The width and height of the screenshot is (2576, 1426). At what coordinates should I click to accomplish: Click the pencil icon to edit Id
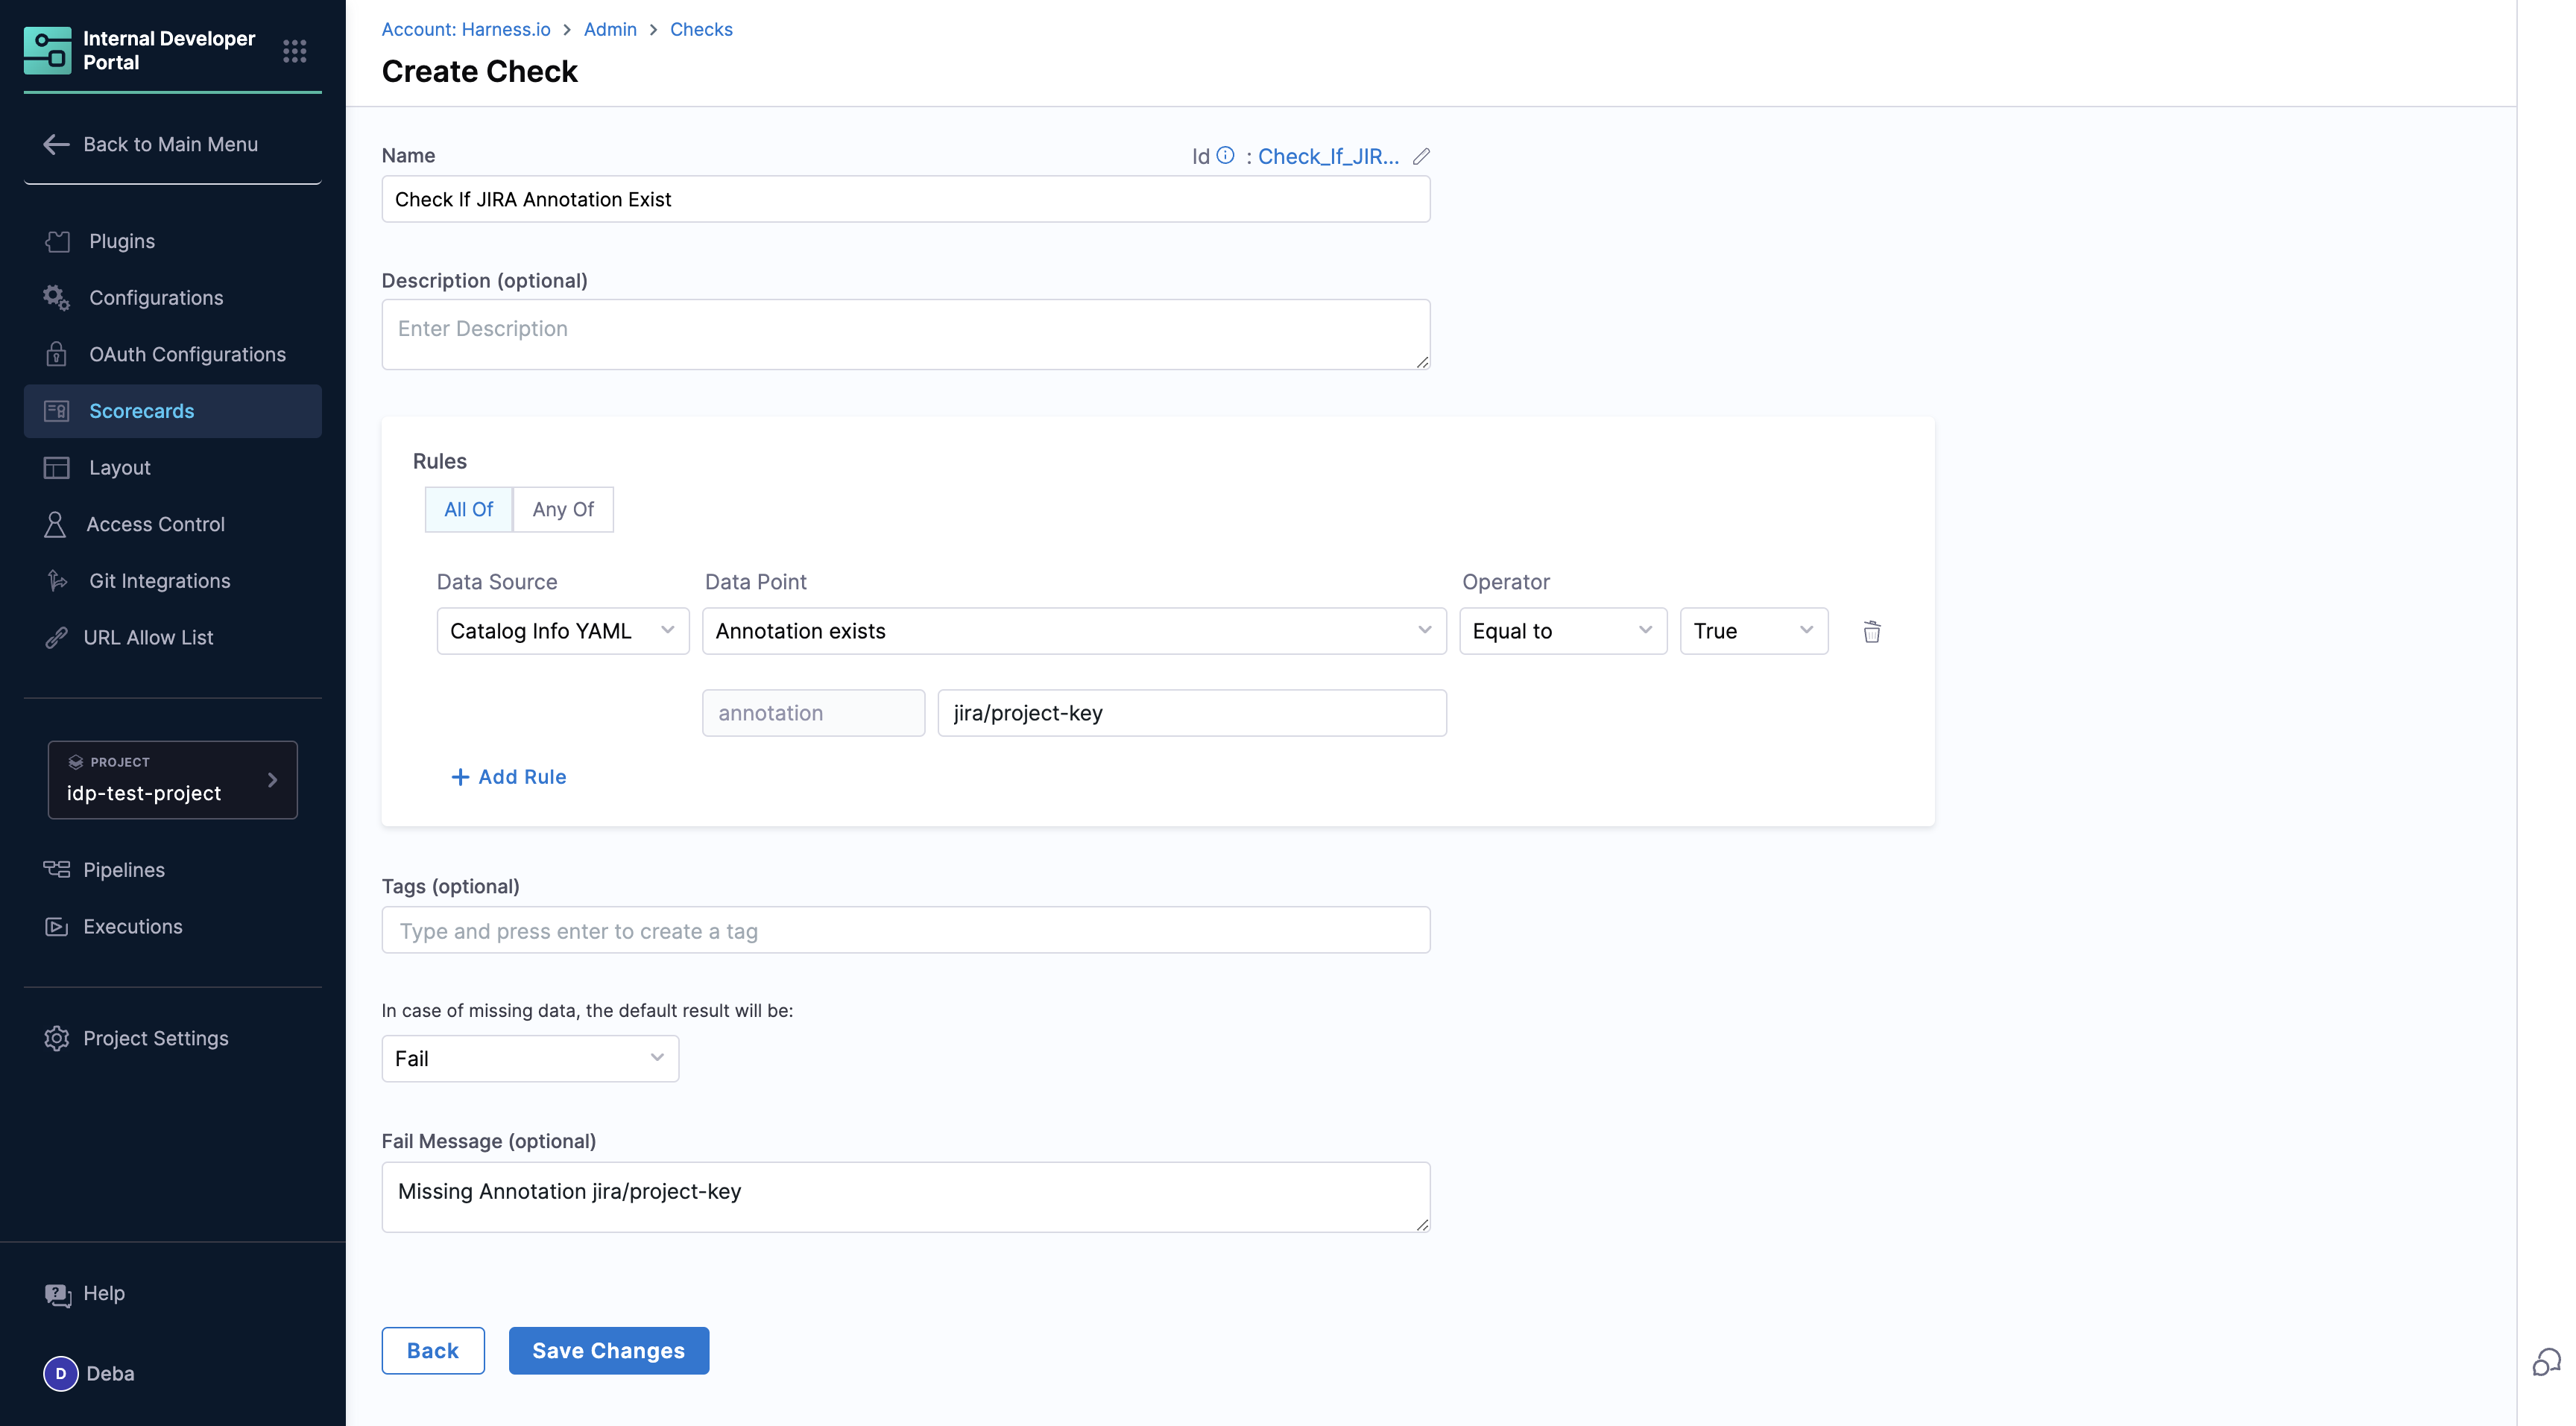tap(1421, 157)
